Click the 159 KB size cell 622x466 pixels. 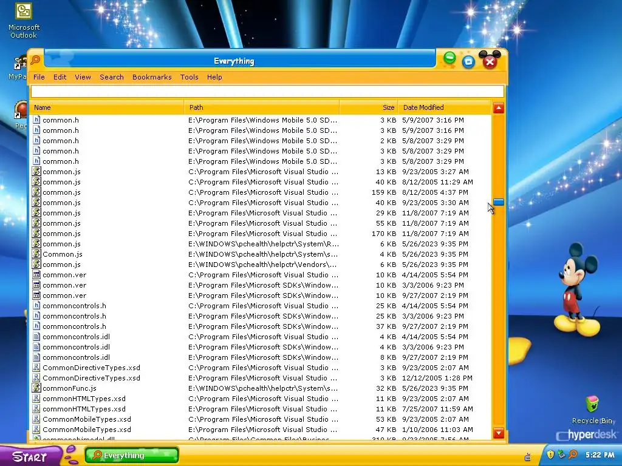(x=384, y=192)
